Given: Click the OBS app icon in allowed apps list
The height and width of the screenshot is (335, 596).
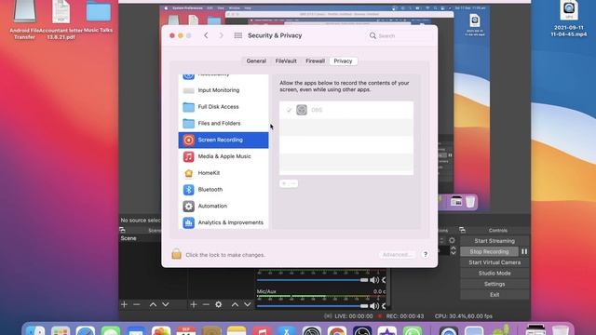Looking at the screenshot, I should pyautogui.click(x=302, y=110).
